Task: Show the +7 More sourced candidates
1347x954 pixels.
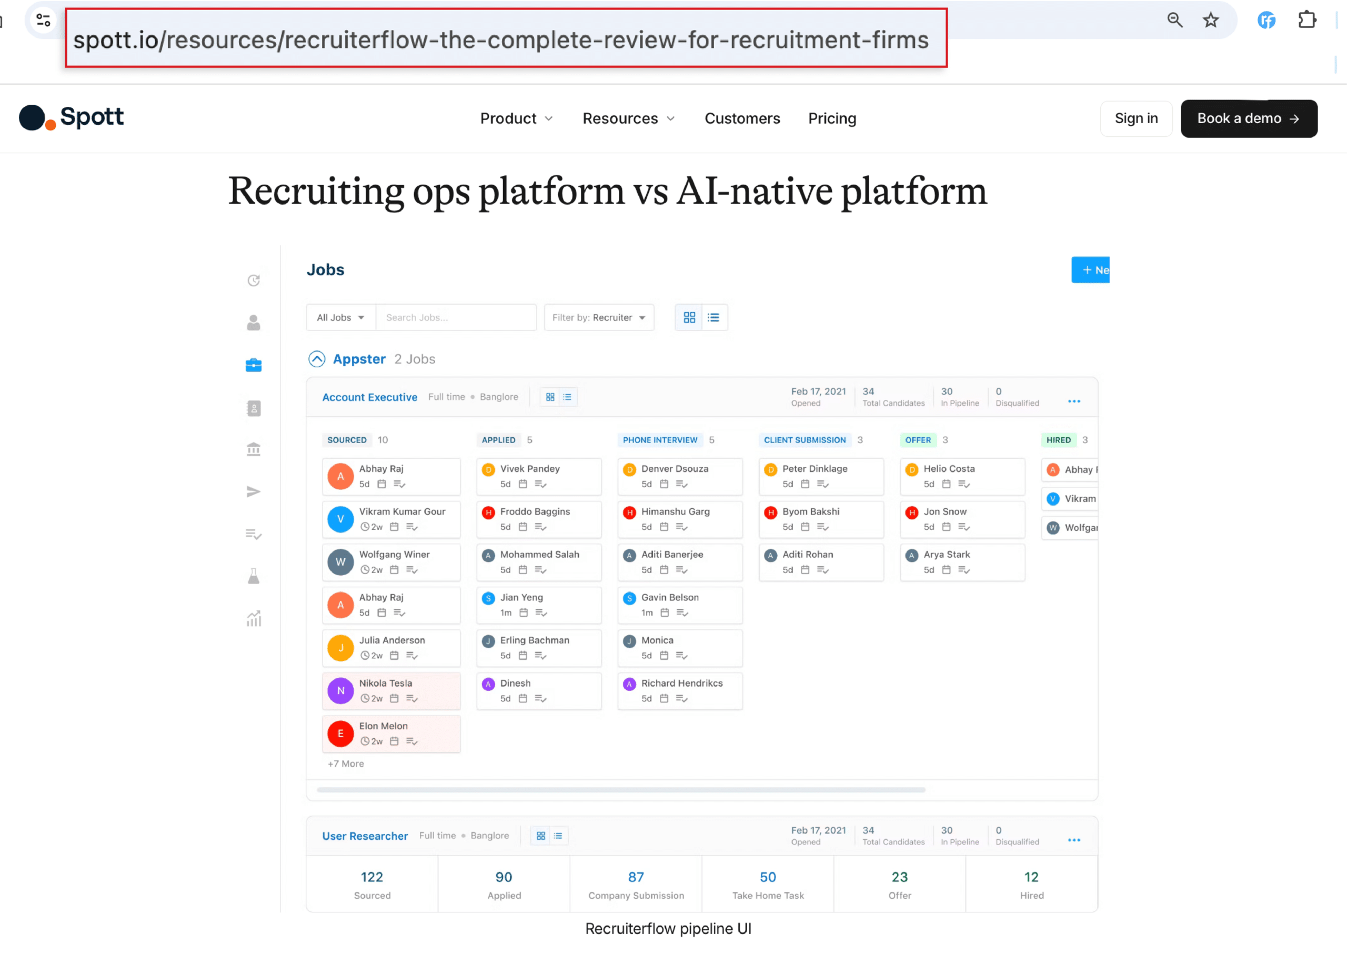Action: click(x=346, y=764)
